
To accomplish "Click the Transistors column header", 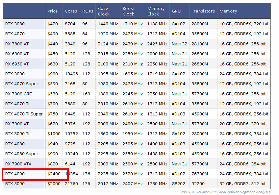I will [203, 11].
